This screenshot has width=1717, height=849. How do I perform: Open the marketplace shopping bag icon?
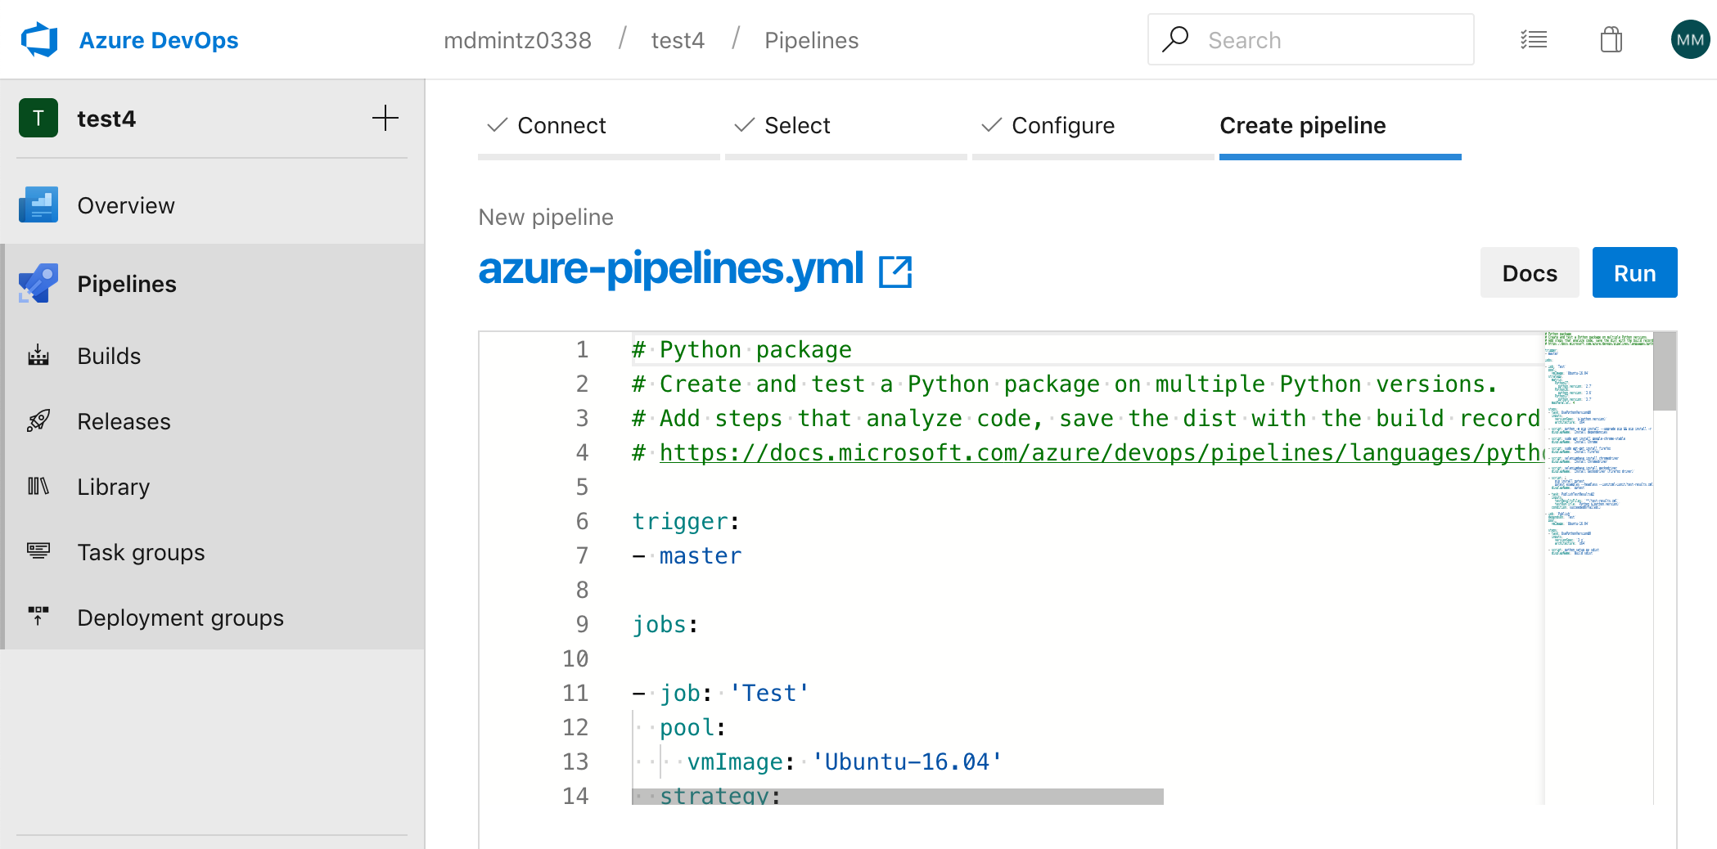coord(1611,40)
